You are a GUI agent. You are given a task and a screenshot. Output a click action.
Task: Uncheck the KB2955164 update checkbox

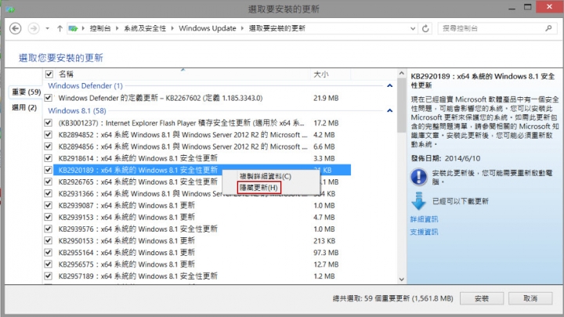48,252
